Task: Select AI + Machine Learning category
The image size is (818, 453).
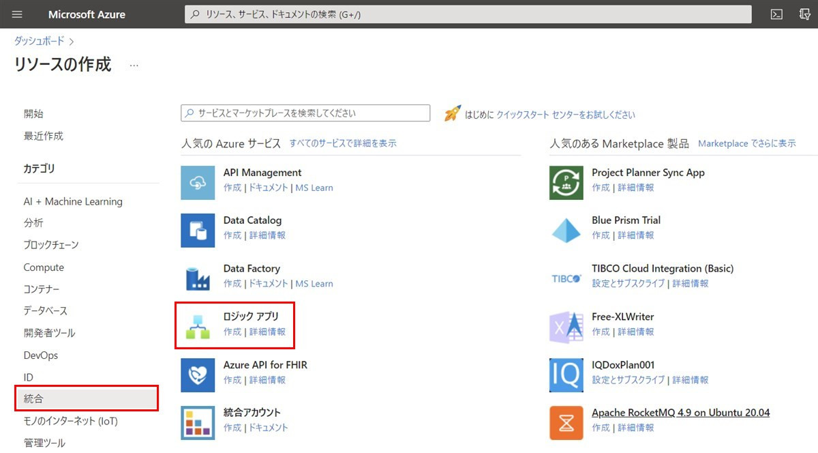Action: click(x=73, y=201)
